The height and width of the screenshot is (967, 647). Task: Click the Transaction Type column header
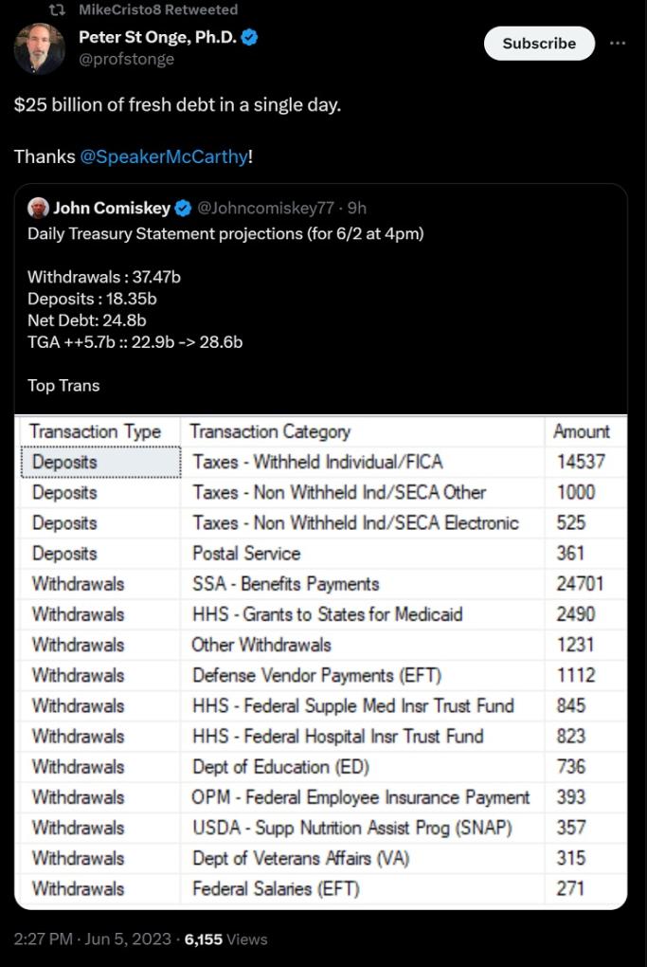point(96,431)
